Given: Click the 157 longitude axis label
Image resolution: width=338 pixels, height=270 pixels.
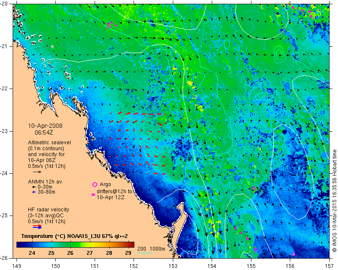Looking at the screenshot, I should coord(330,266).
